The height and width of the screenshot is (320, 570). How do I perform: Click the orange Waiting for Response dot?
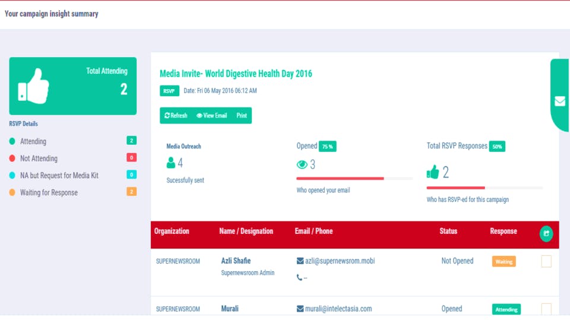click(12, 192)
